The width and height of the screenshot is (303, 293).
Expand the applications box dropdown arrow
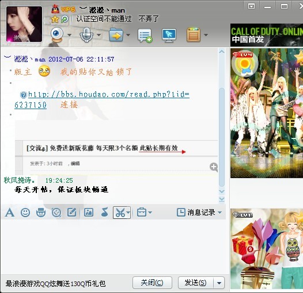[206, 35]
